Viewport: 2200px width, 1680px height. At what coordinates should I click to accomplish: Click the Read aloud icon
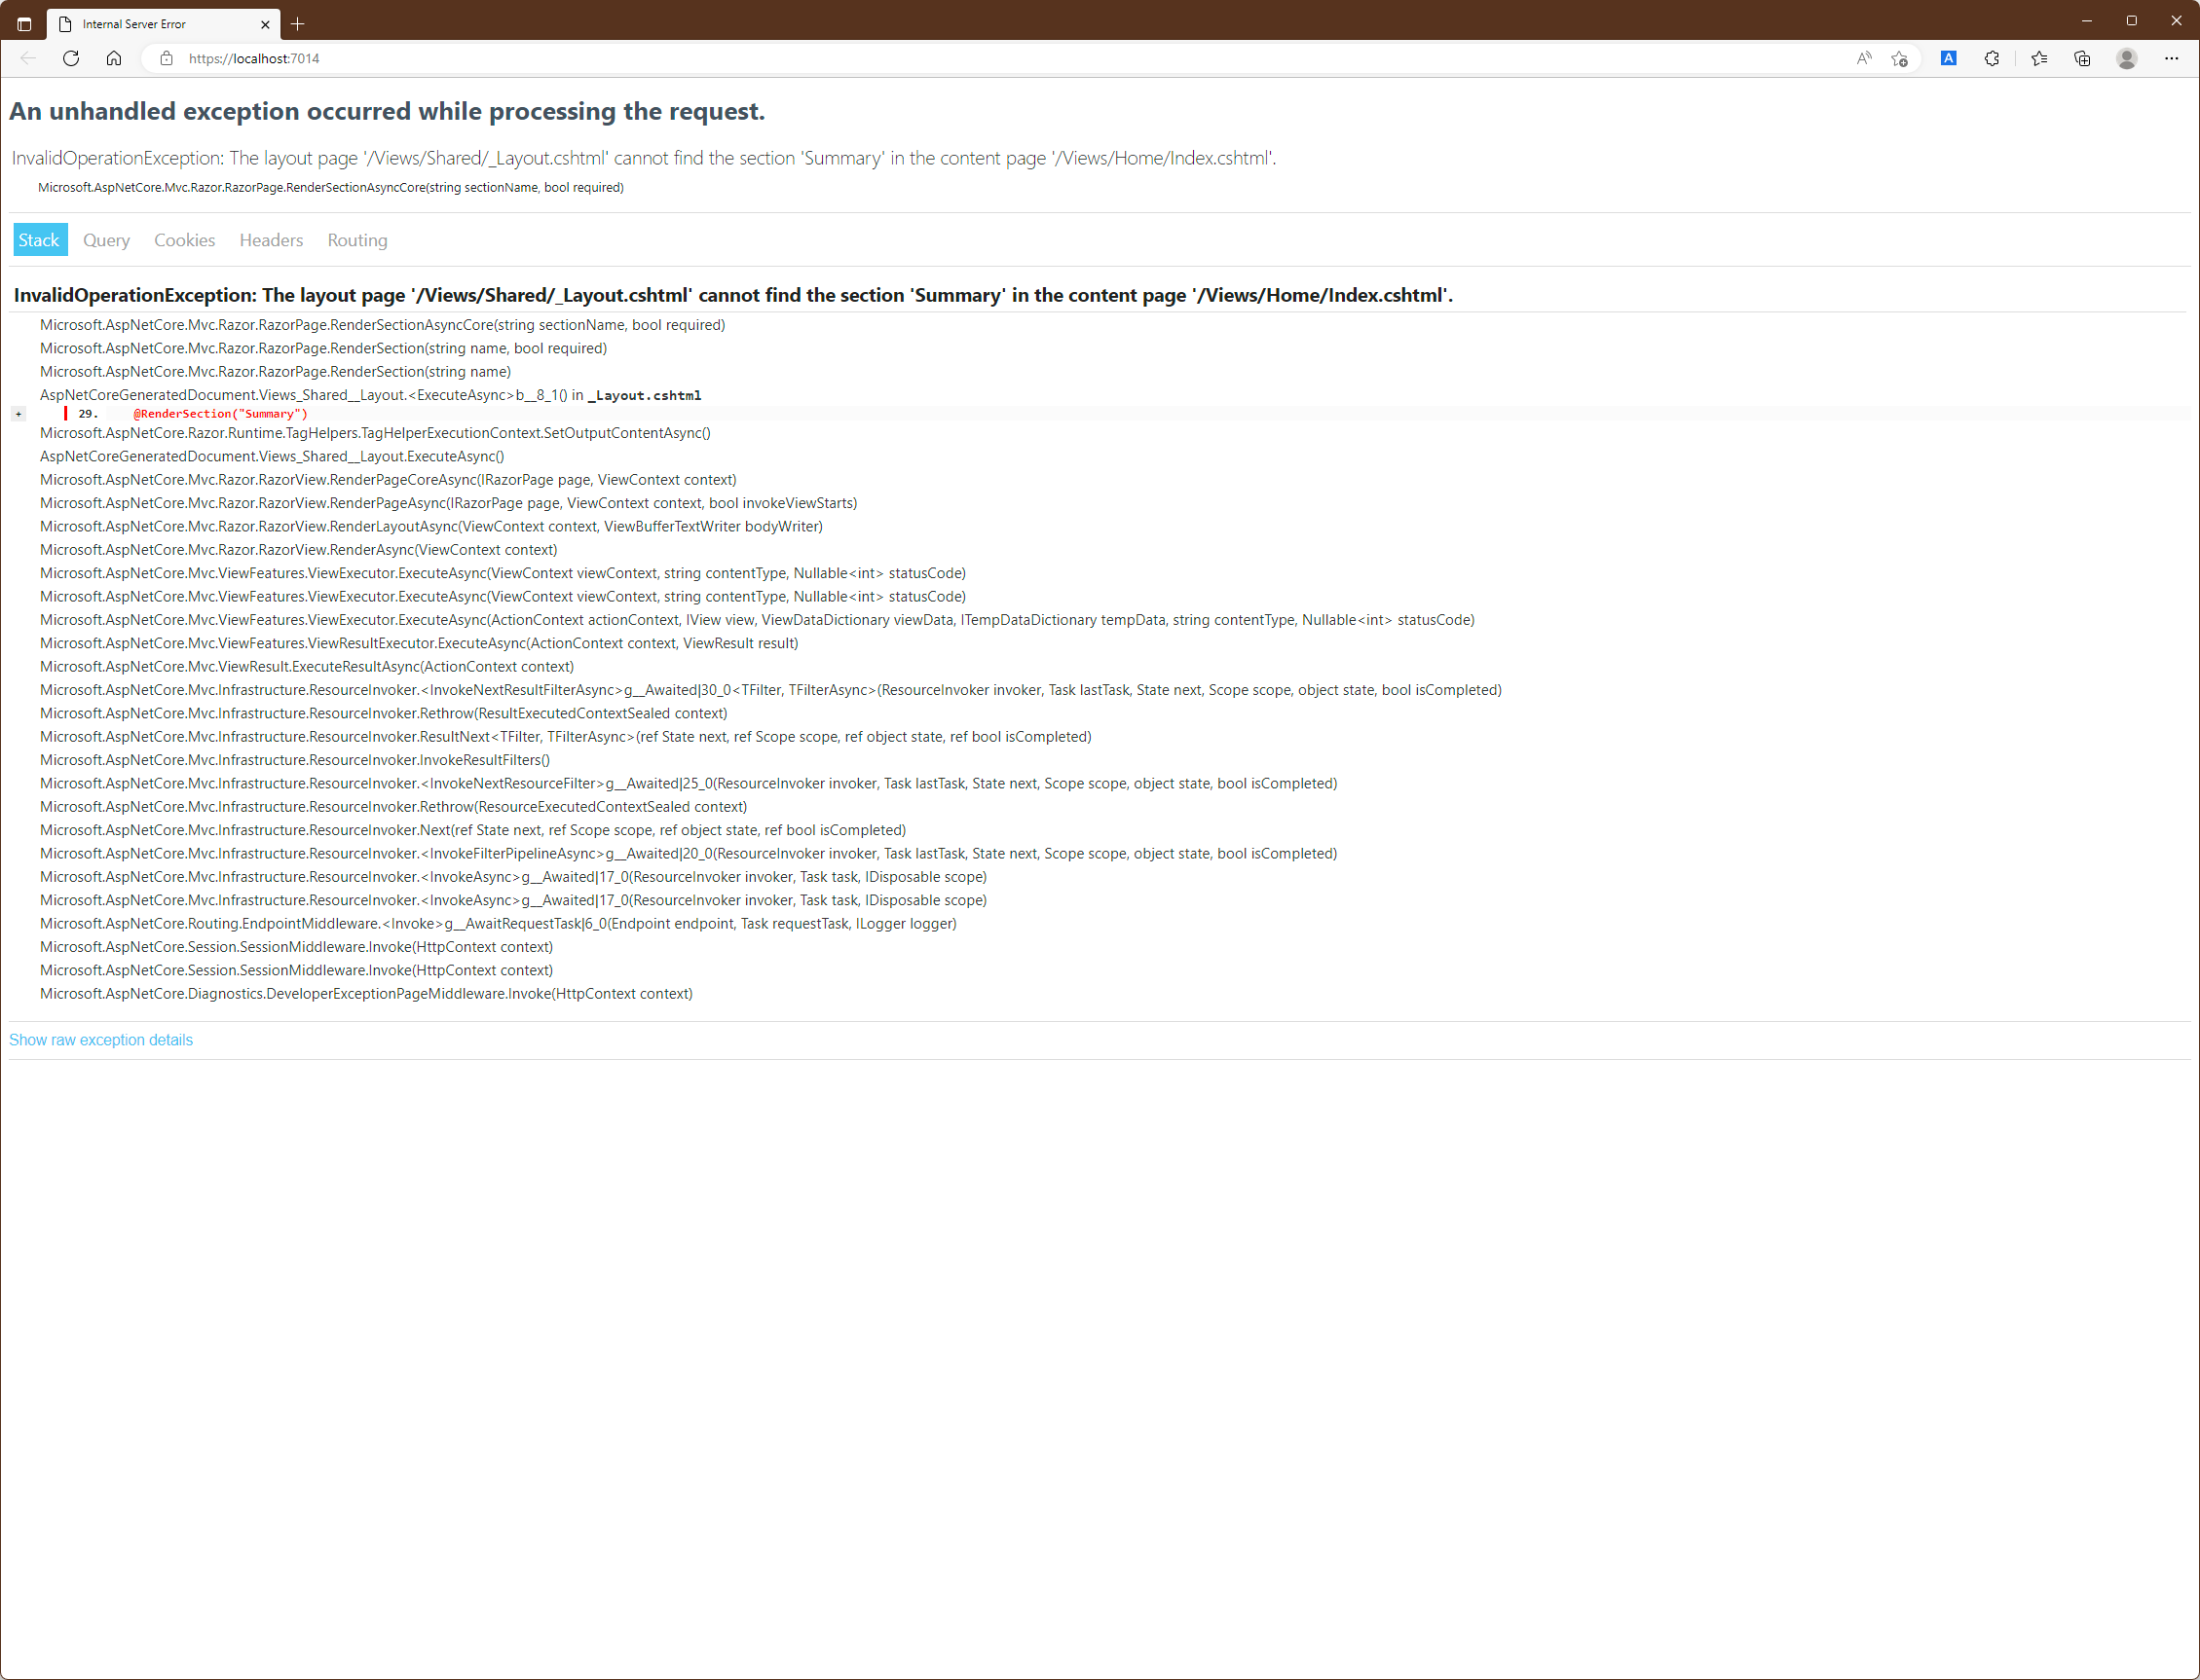pos(1863,58)
